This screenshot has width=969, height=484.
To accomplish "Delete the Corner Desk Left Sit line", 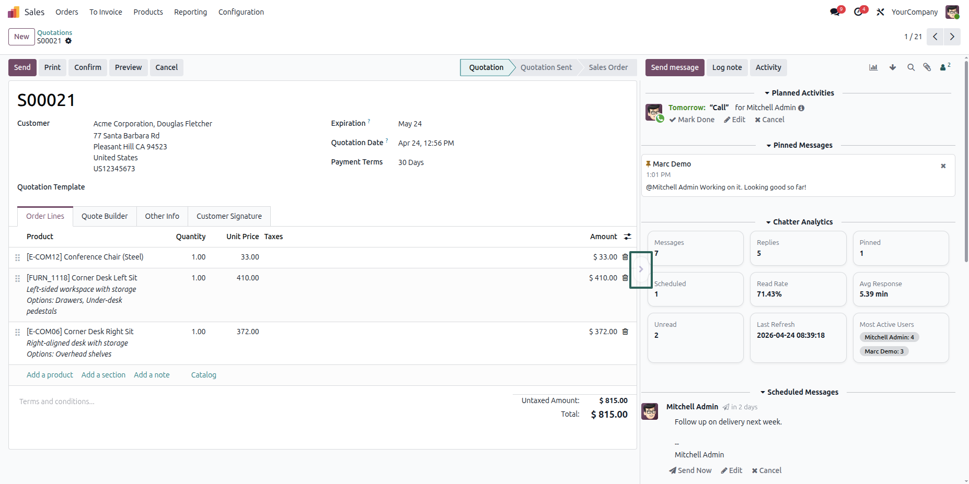I will click(x=625, y=278).
